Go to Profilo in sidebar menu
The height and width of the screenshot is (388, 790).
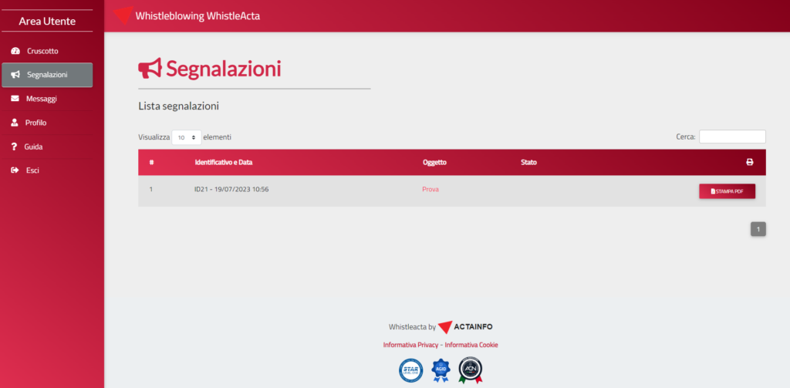35,123
